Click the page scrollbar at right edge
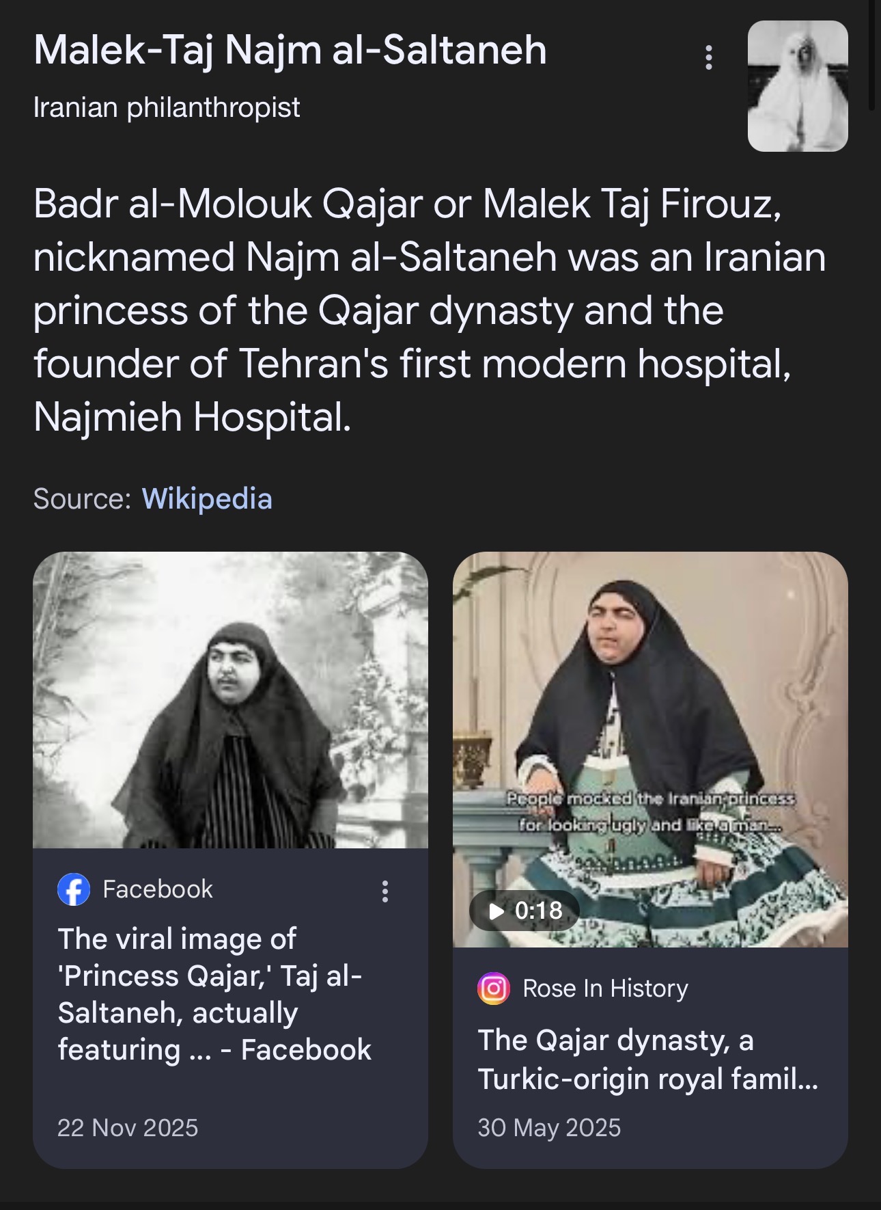The width and height of the screenshot is (881, 1210). 872,55
